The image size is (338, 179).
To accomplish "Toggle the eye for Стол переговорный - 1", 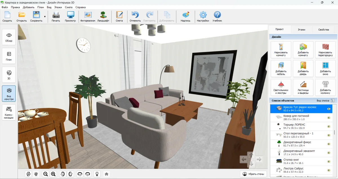I will (x=329, y=135).
